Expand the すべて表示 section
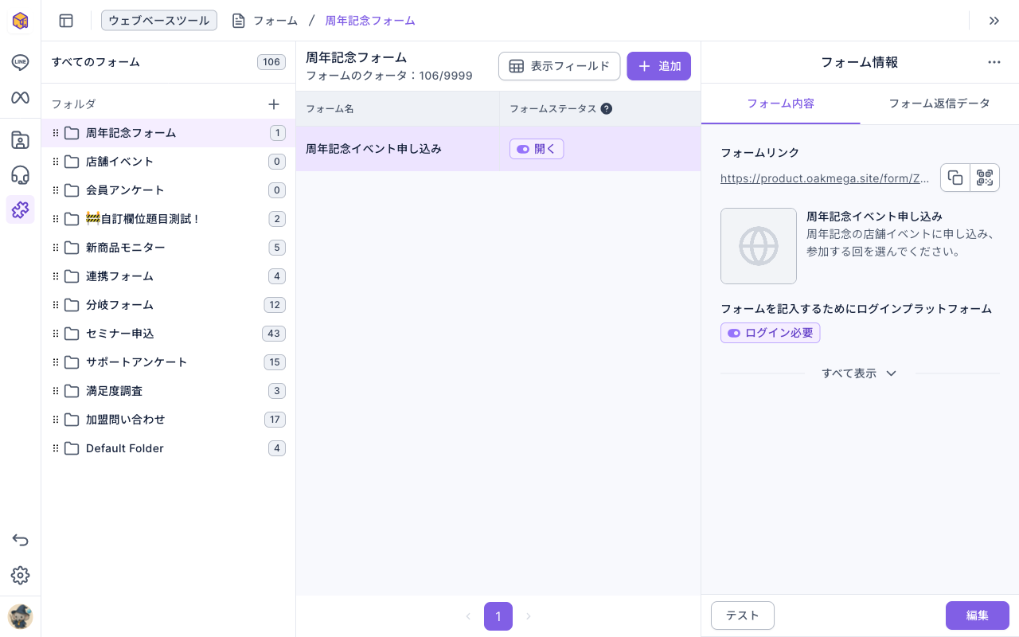Viewport: 1019px width, 637px height. pos(860,373)
